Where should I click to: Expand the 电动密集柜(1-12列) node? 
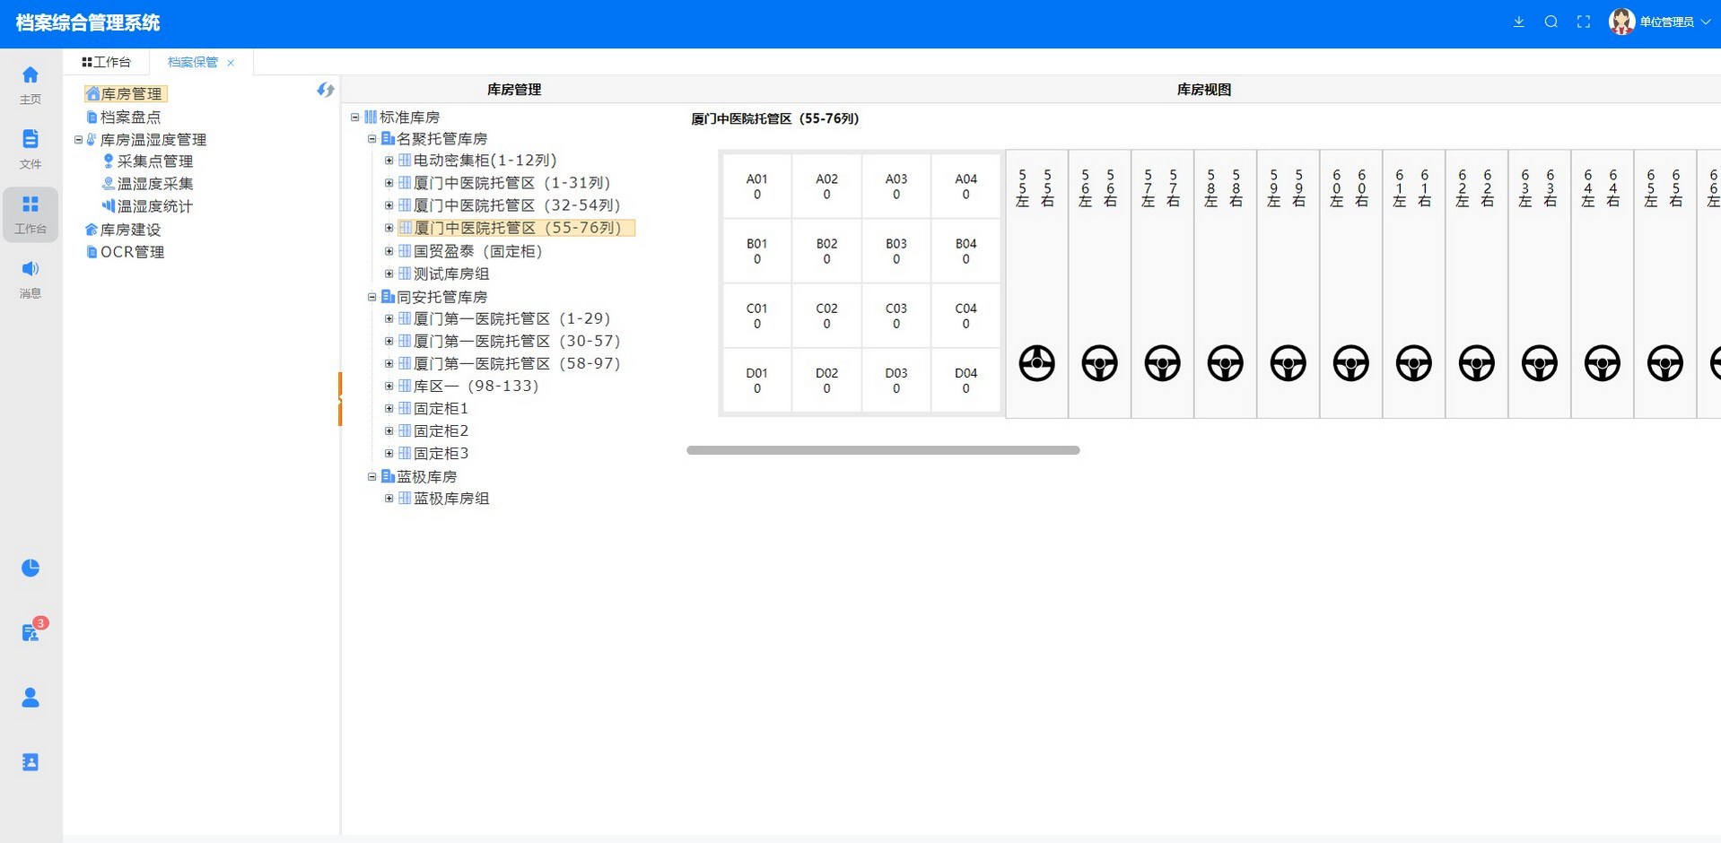[x=389, y=161]
